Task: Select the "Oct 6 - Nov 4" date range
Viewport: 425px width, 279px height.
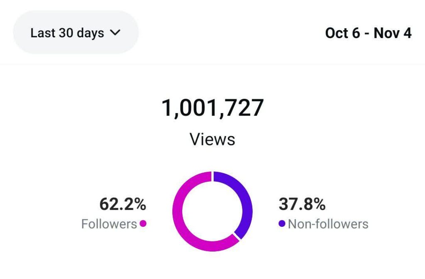Action: 368,33
